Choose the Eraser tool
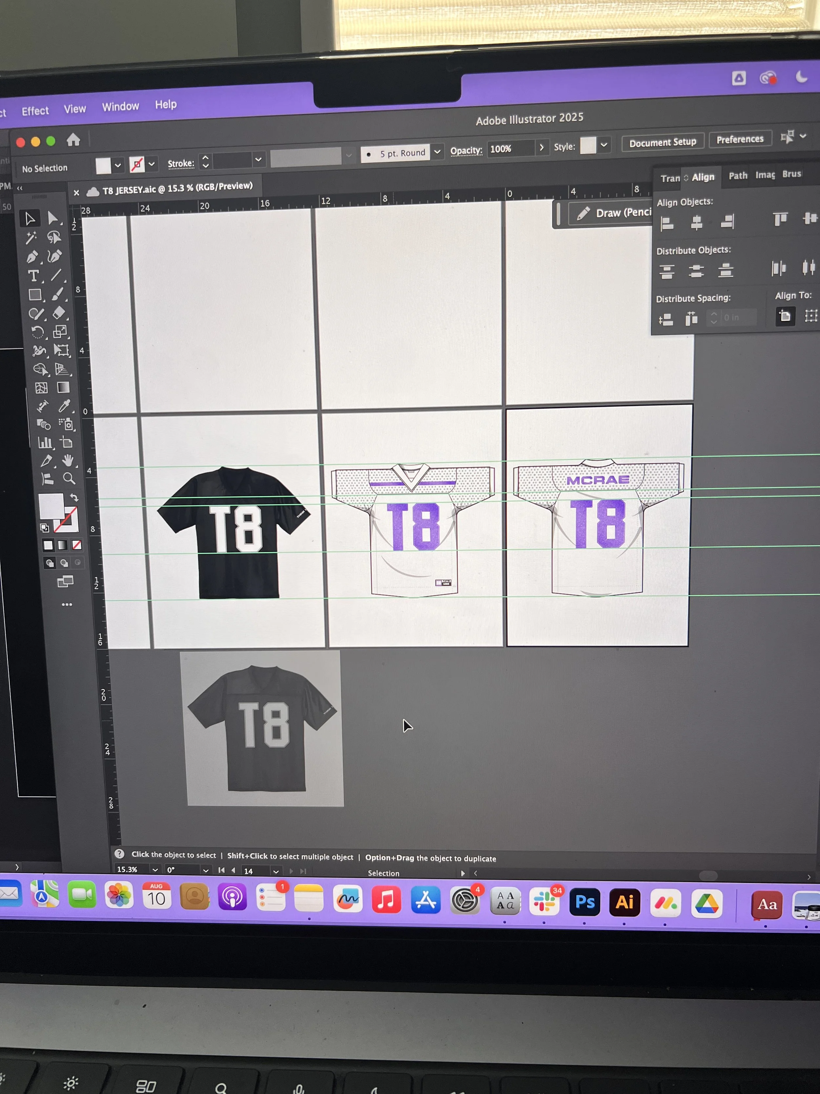 59,312
